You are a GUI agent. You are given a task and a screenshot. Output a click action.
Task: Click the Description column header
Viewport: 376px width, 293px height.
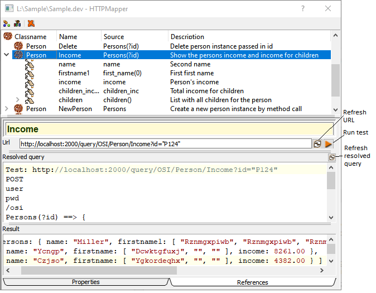187,37
